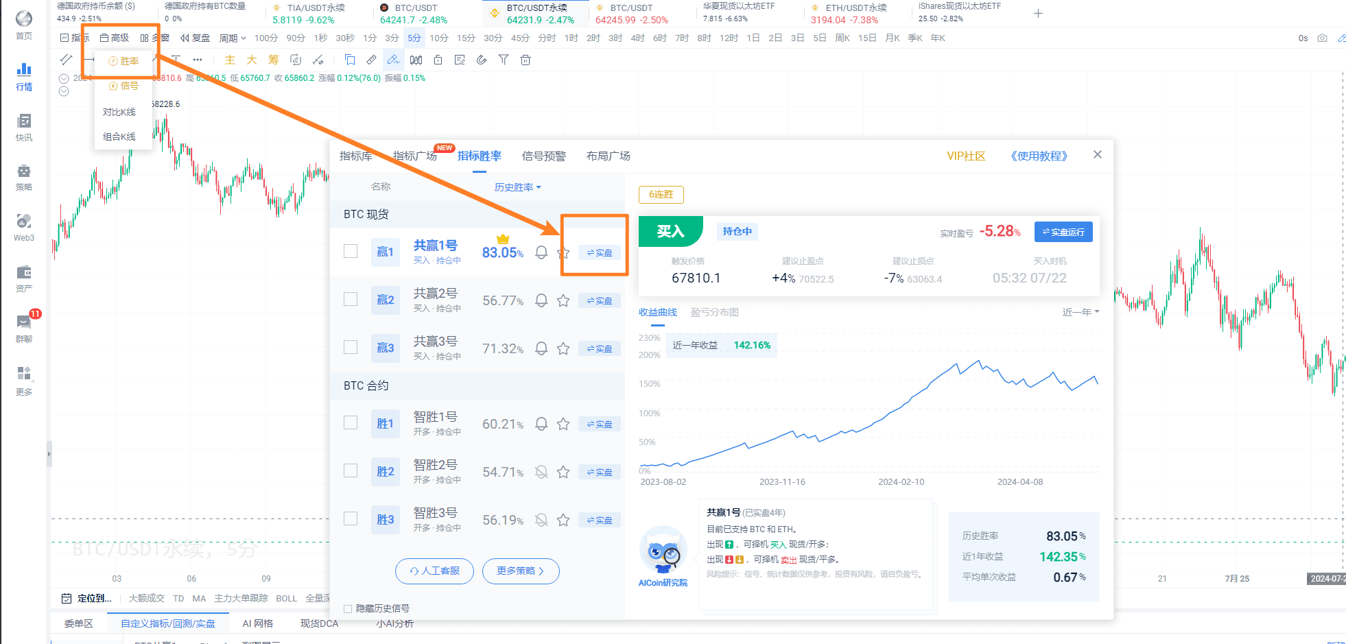Switch to the 指标库 tab
The image size is (1346, 644).
click(x=356, y=156)
